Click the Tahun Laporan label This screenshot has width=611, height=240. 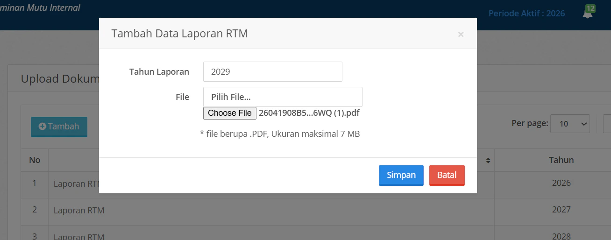(159, 72)
